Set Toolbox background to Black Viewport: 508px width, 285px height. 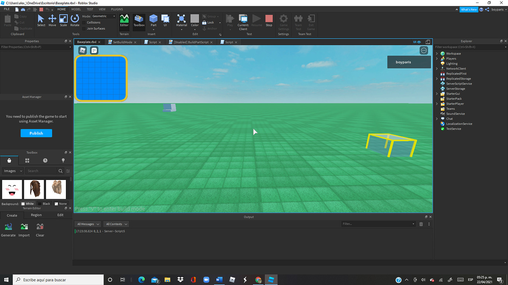[x=44, y=203]
